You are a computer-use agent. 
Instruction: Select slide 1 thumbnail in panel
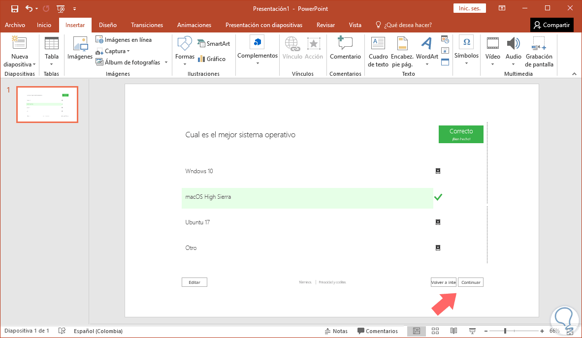point(47,104)
